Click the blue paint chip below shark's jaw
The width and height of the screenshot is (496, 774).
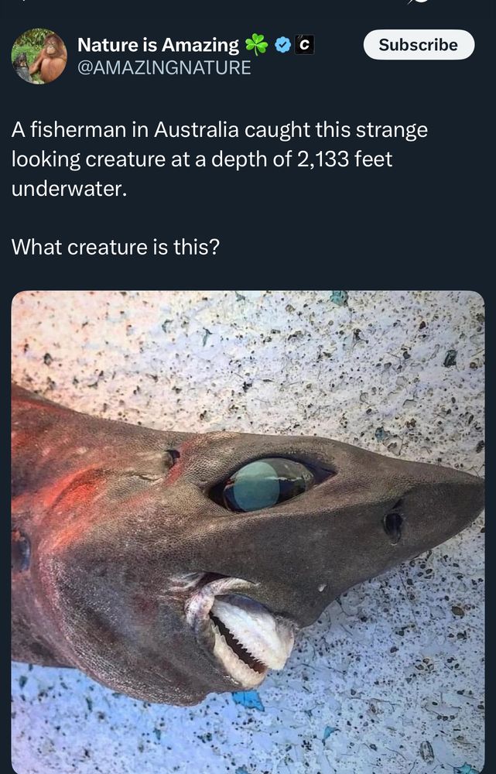click(248, 700)
